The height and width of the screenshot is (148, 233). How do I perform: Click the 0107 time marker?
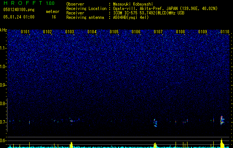158,32
